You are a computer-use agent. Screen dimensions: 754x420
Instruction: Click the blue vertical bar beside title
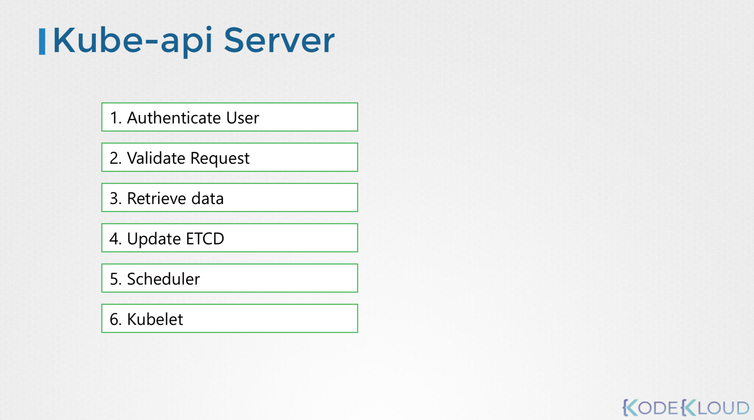click(x=42, y=41)
